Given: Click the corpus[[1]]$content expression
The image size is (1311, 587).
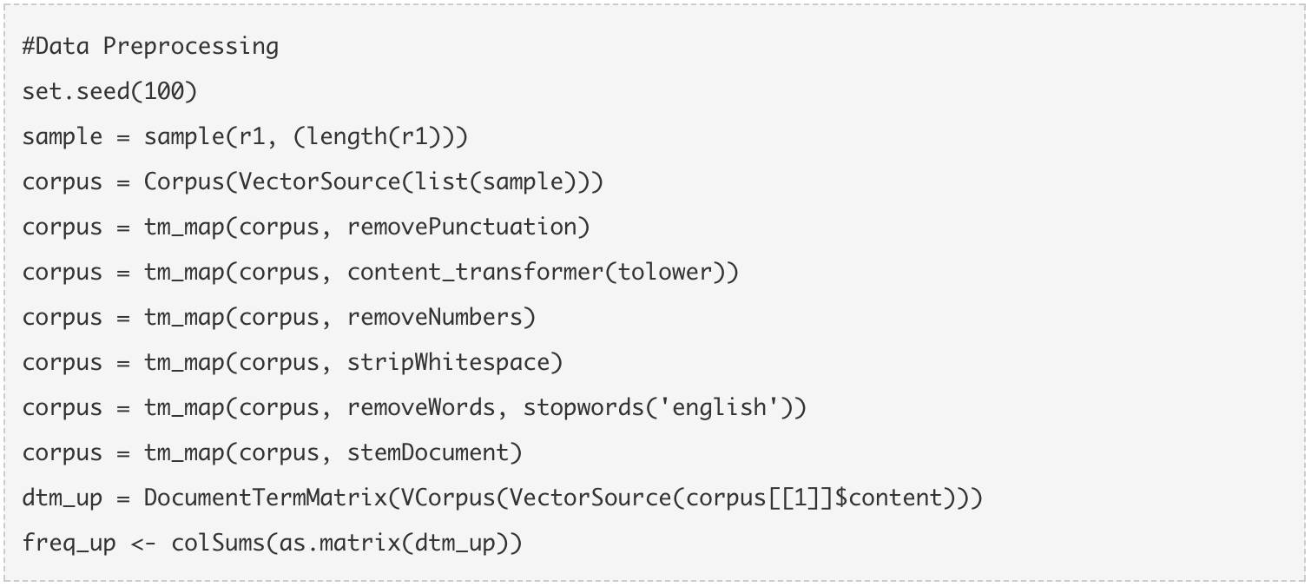Looking at the screenshot, I should tap(814, 498).
